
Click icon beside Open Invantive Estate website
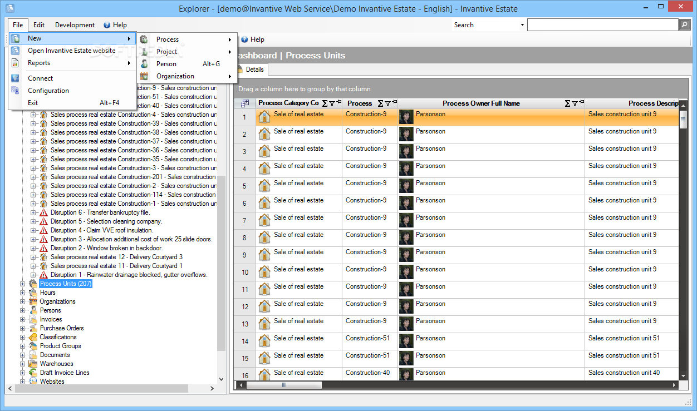pyautogui.click(x=15, y=51)
